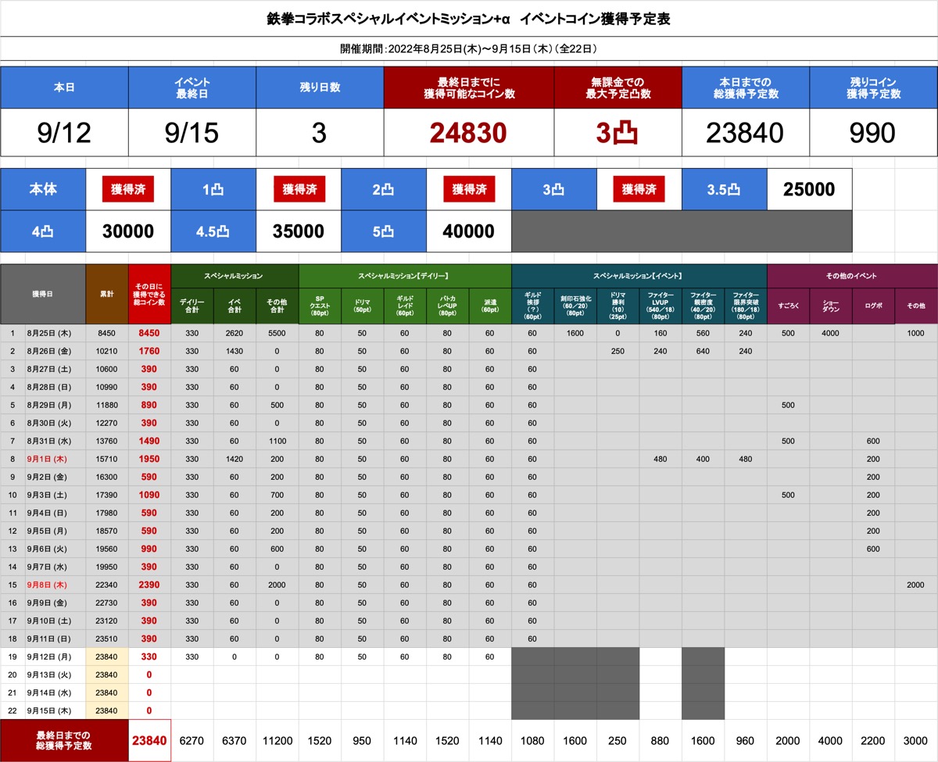The width and height of the screenshot is (938, 762).
Task: Click the 3凸 無課金での最大予定凸数 value
Action: pos(617,133)
